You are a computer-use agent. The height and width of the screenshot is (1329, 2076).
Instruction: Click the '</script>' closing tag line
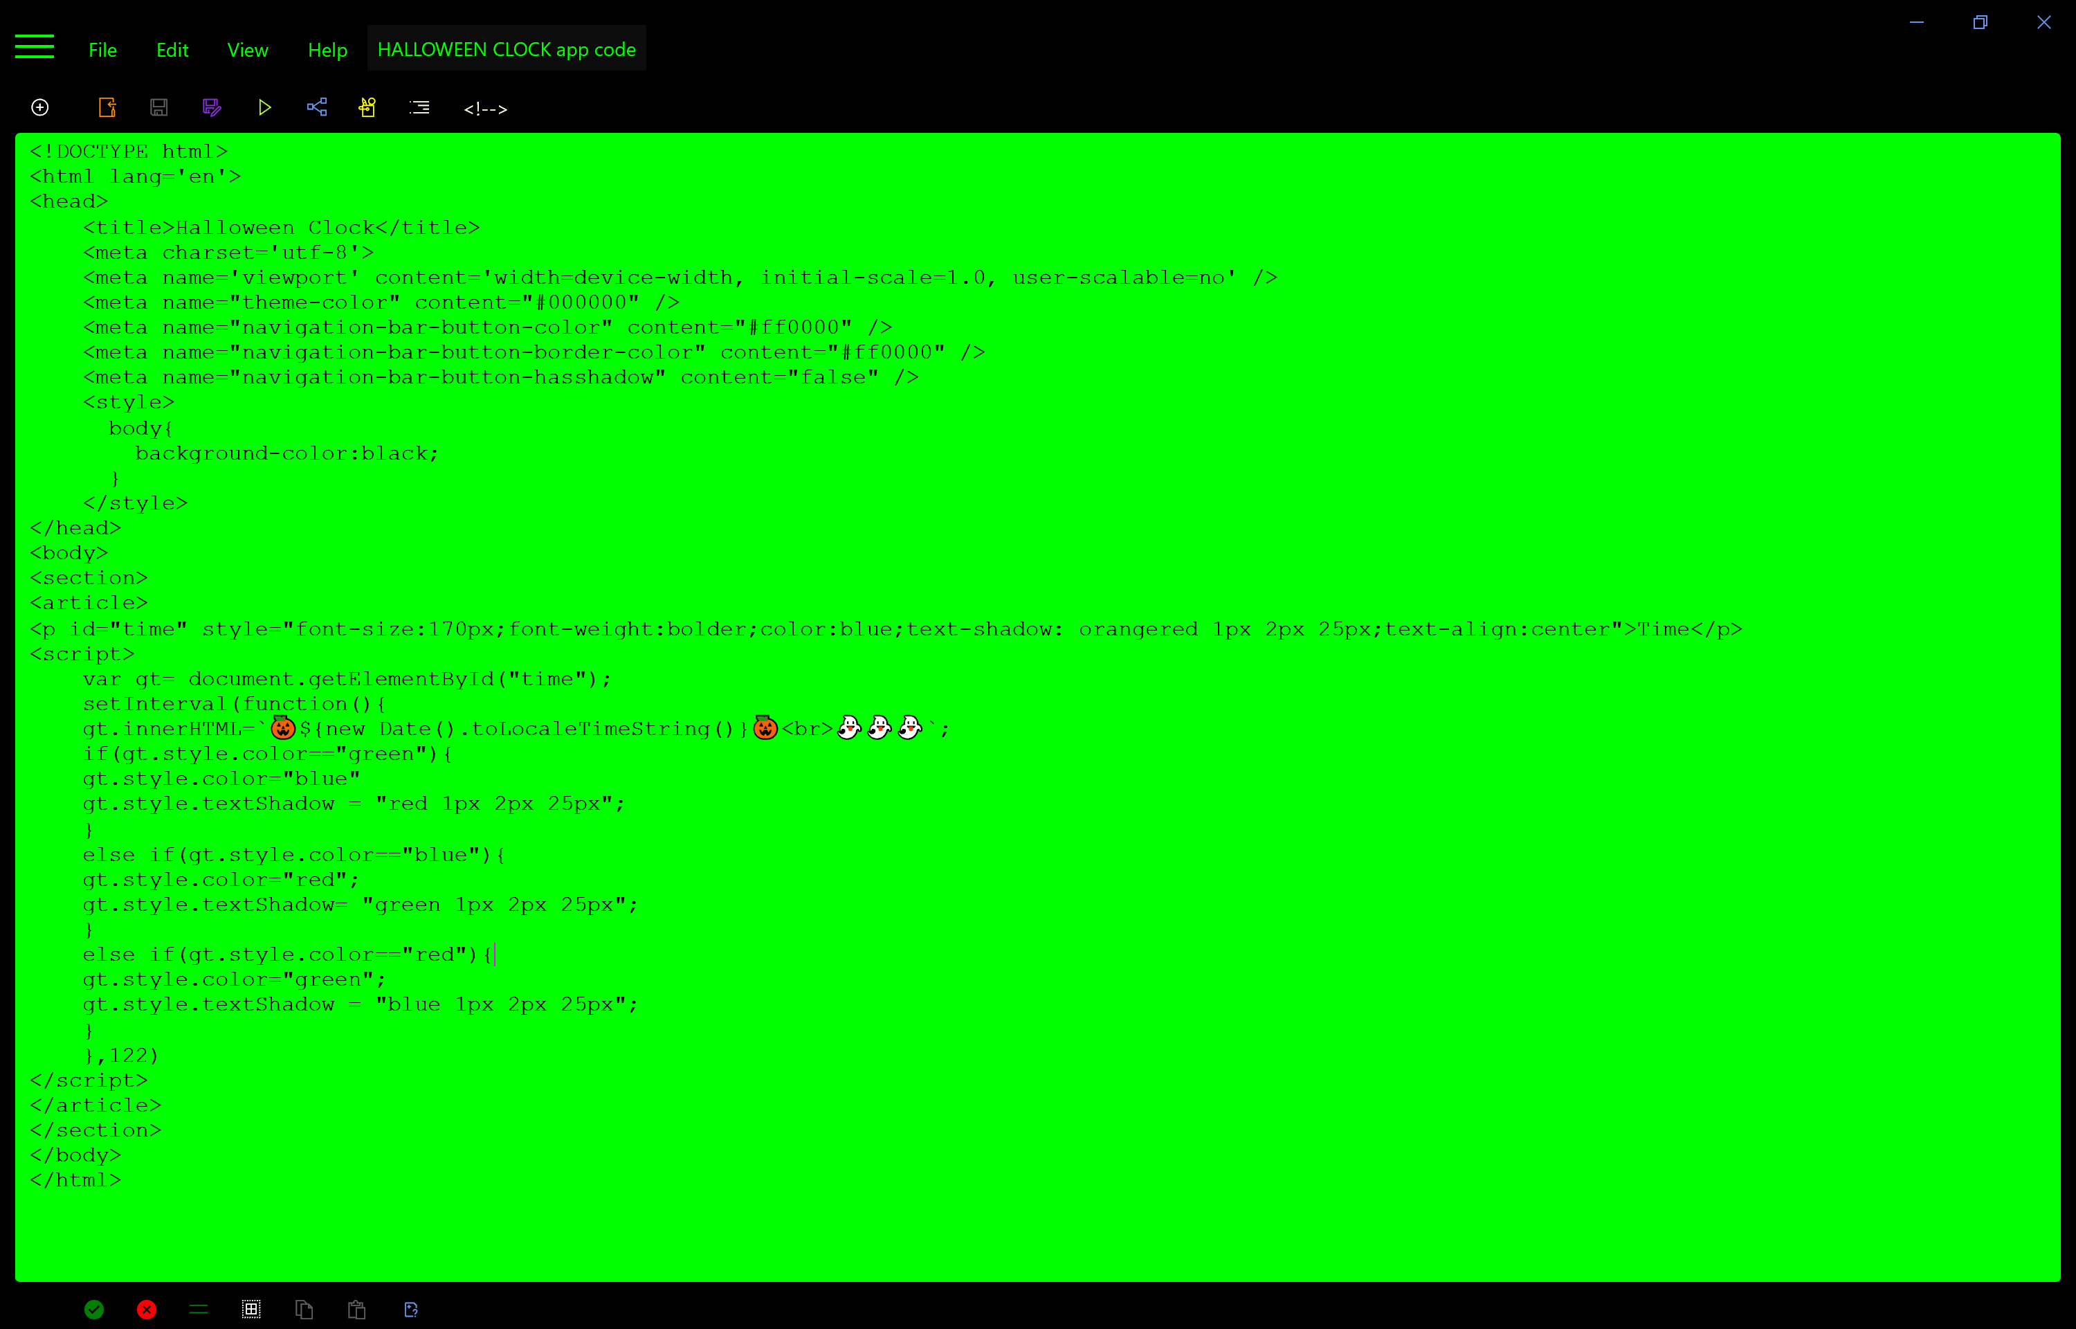(x=89, y=1081)
